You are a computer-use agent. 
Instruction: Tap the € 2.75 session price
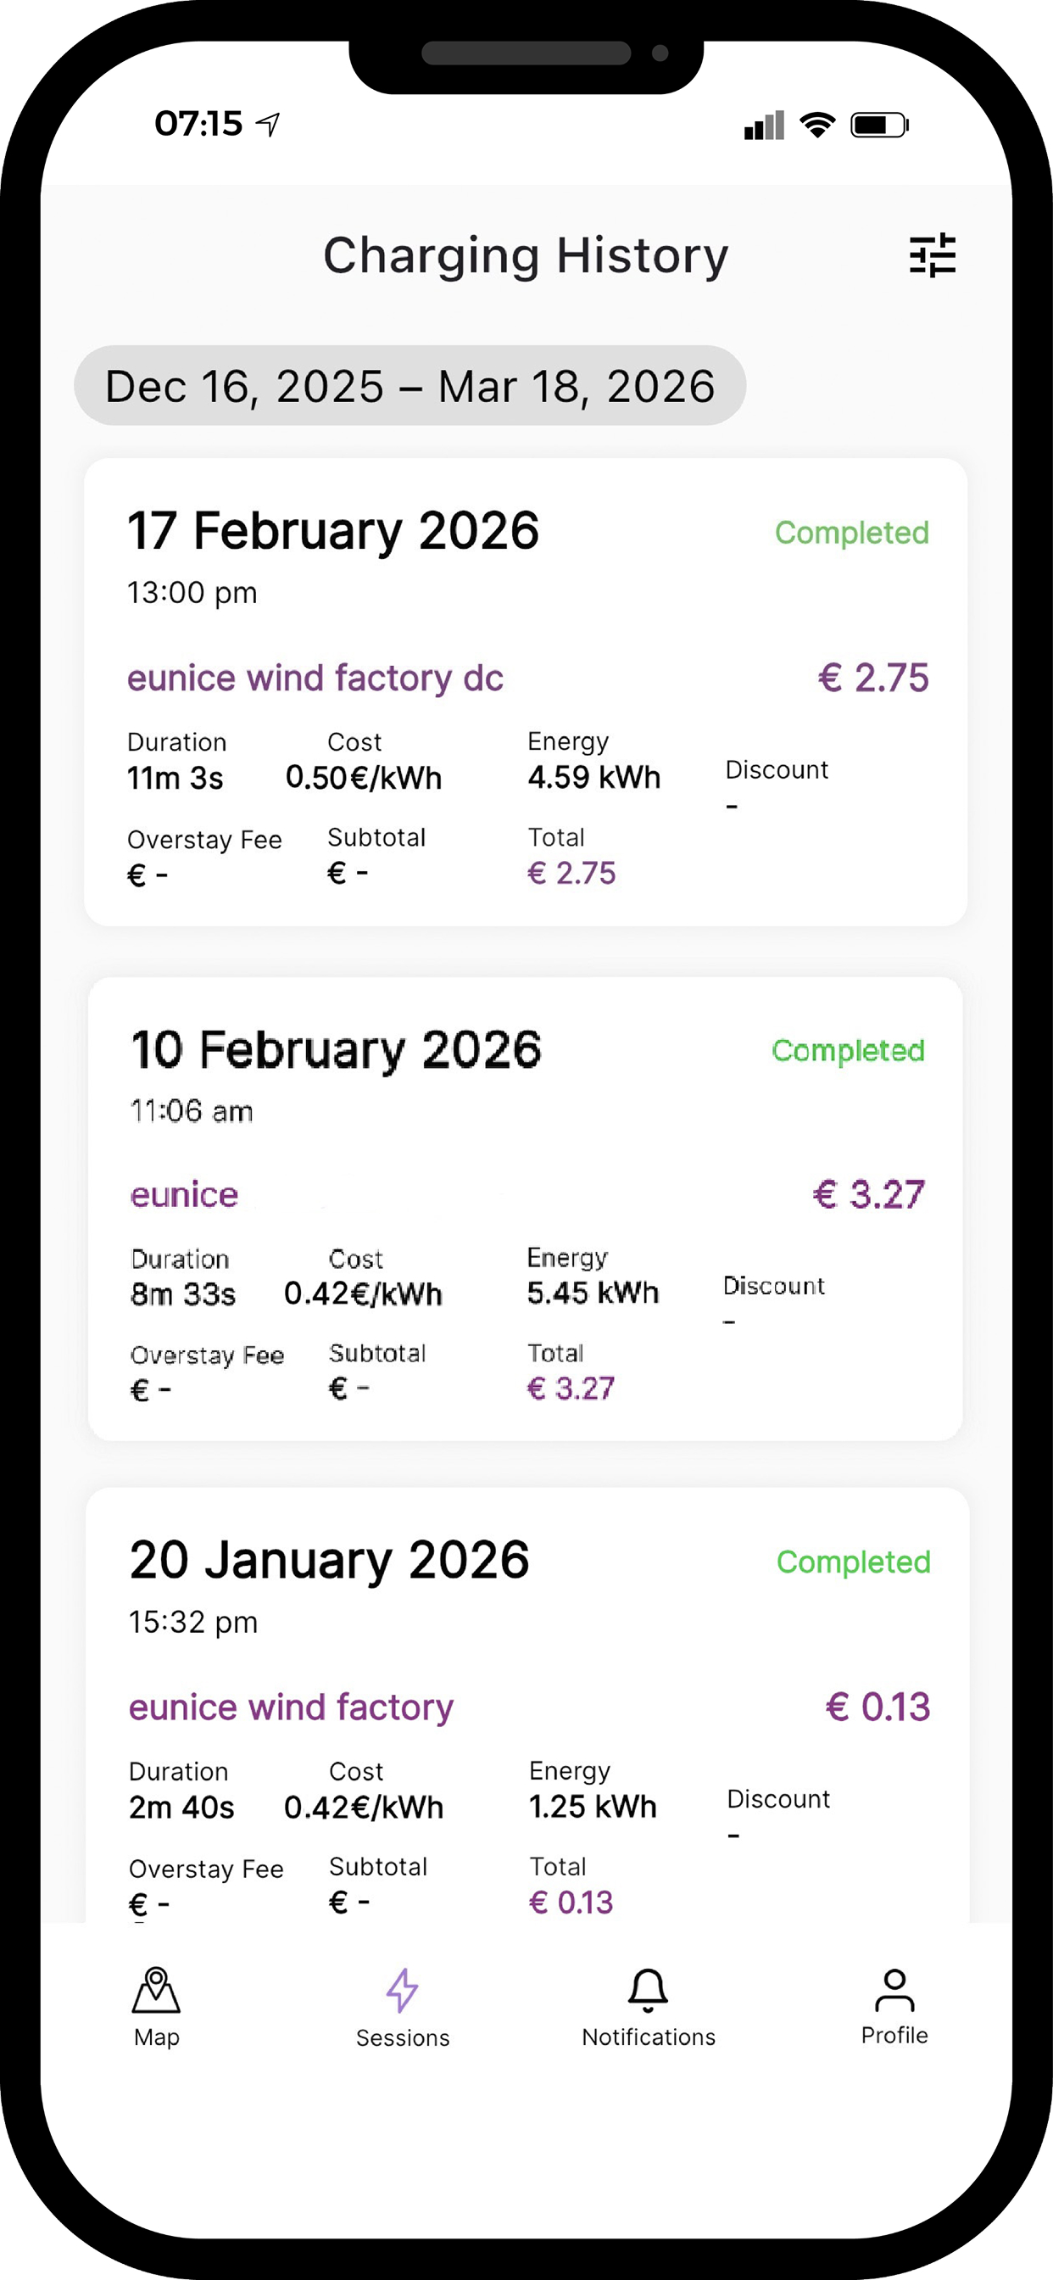coord(873,678)
